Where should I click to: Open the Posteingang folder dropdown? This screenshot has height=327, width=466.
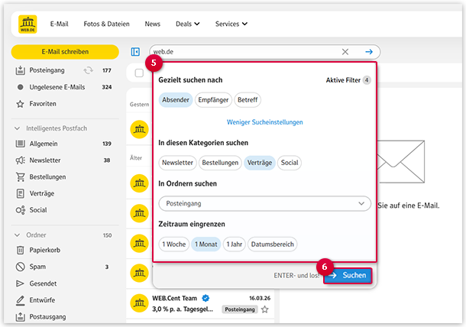click(x=265, y=204)
